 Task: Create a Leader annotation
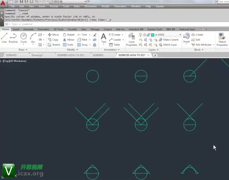[x=115, y=40]
